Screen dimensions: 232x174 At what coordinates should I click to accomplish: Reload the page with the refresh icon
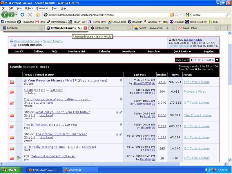point(22,15)
